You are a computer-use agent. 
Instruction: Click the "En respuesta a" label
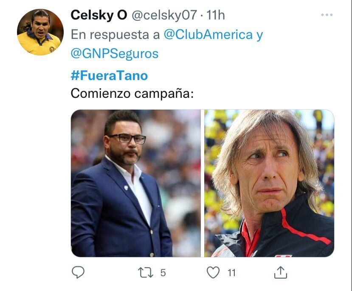click(115, 35)
